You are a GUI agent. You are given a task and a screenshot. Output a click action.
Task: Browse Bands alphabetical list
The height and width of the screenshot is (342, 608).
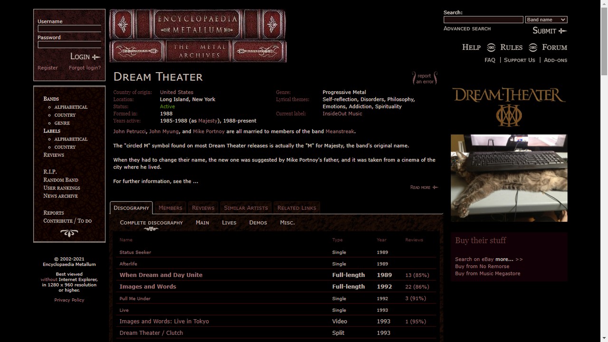coord(71,107)
